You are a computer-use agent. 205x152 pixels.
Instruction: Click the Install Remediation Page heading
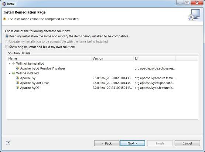[x=24, y=12]
